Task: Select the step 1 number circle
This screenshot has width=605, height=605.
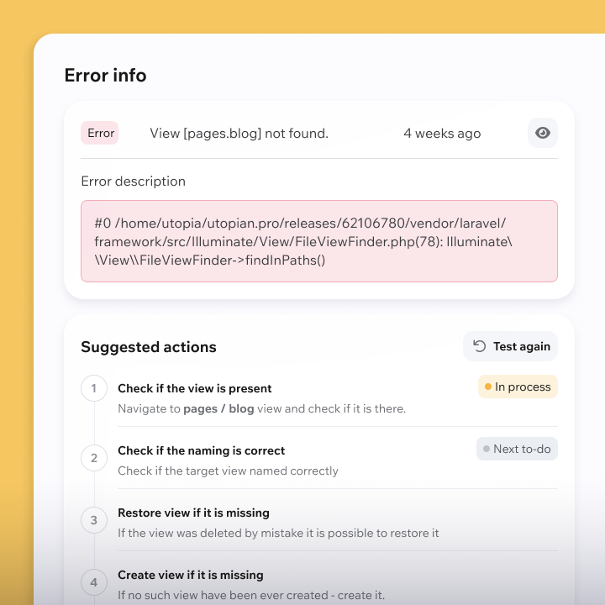Action: pos(94,388)
